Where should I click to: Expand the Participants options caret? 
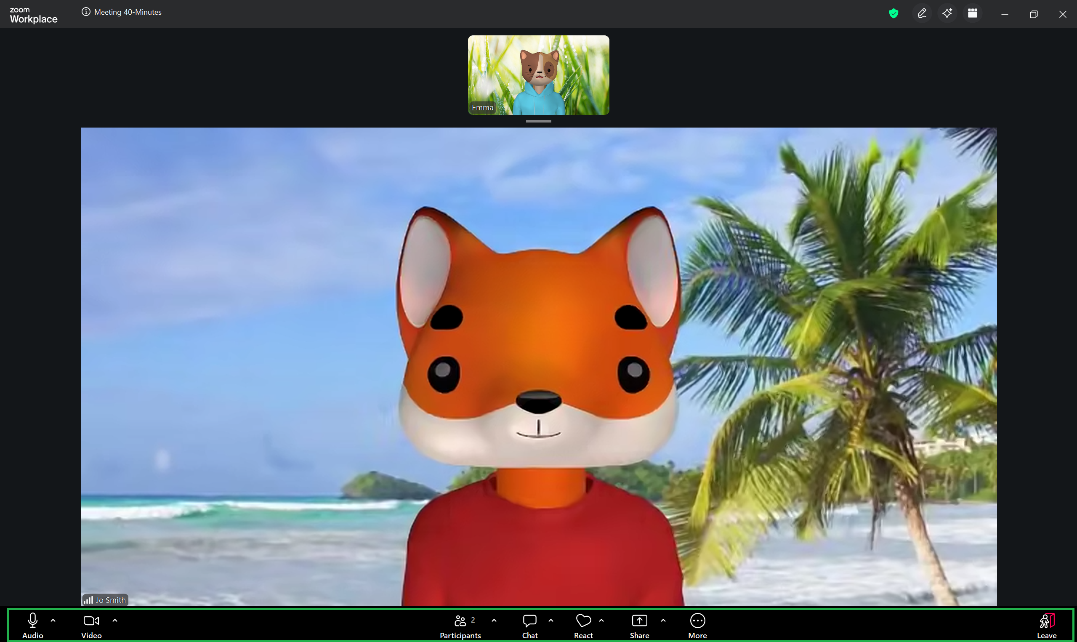coord(494,621)
